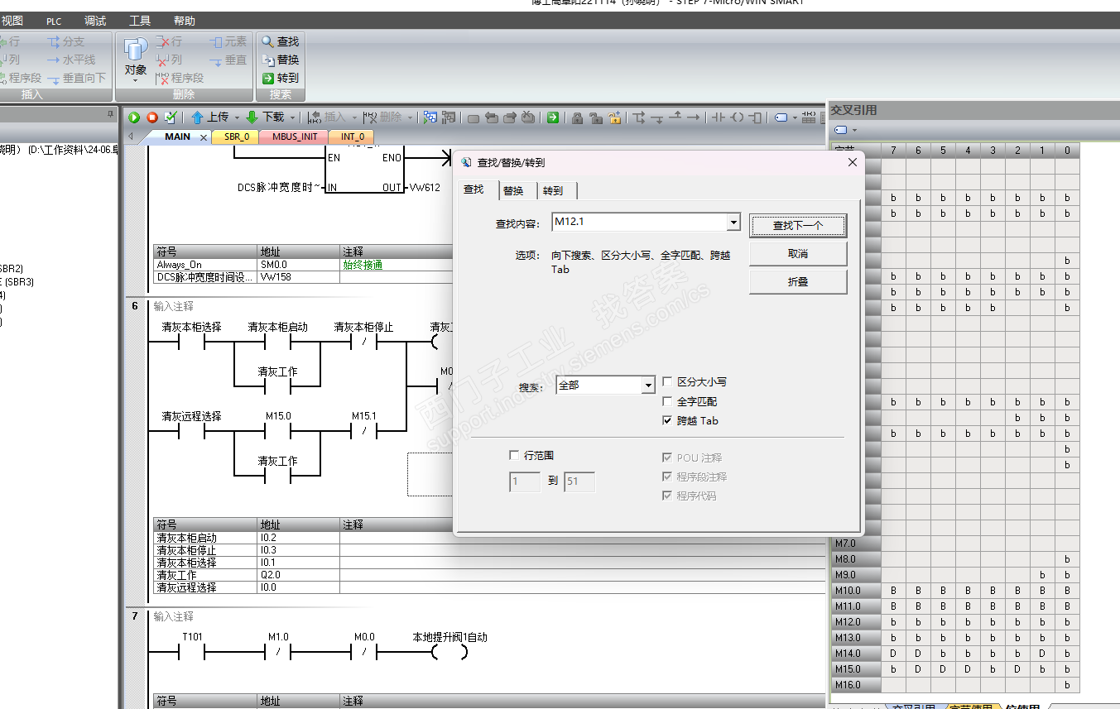Click the insert horizontal line toolbar icon
Screen dimensions: 1120x709
(x=694, y=117)
